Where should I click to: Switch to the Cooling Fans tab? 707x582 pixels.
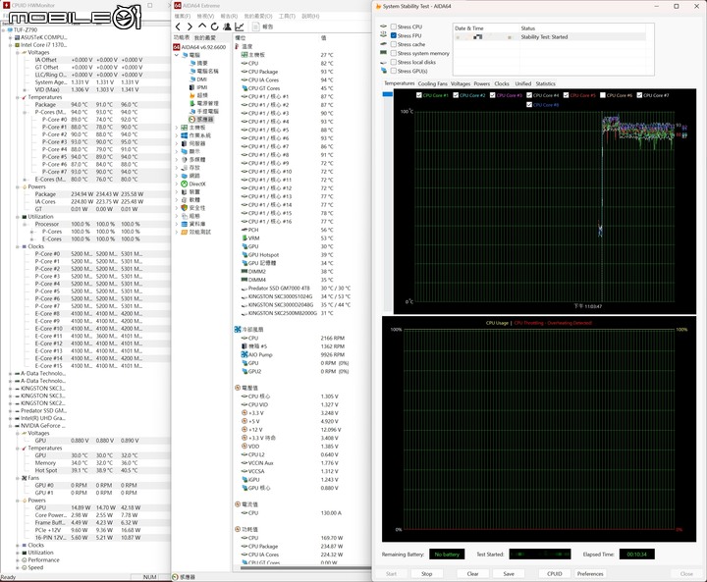pos(432,83)
